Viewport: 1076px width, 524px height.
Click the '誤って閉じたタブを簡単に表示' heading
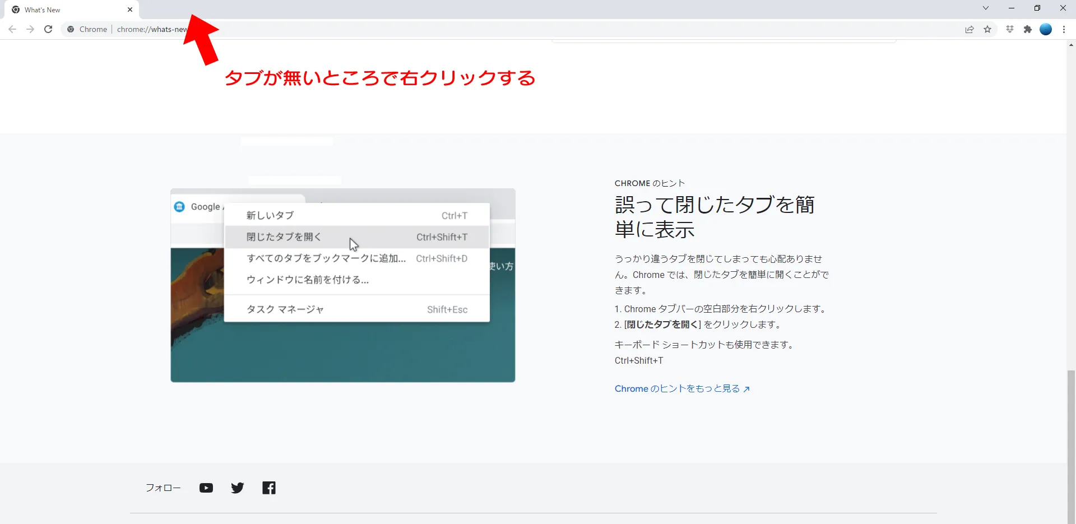[715, 217]
